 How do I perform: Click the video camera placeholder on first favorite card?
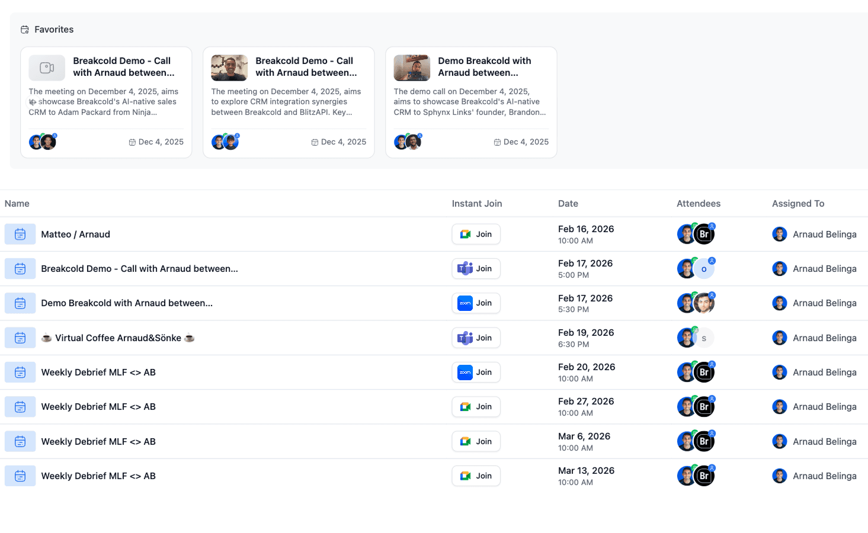pyautogui.click(x=46, y=68)
